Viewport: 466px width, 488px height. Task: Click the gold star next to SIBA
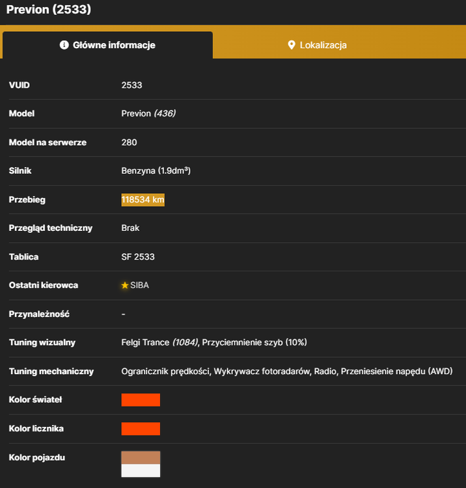125,285
